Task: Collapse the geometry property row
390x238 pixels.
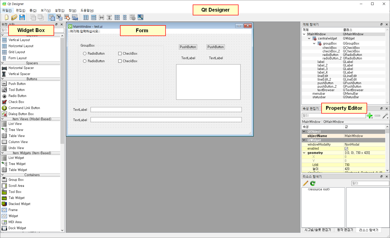Action: coord(304,153)
